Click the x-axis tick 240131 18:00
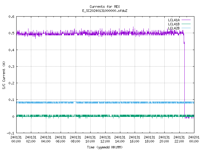 [149, 139]
